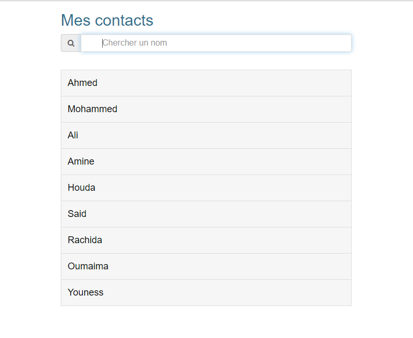Screen dimensions: 413x338
Task: Click the name text 'Mohammed'
Action: (x=92, y=109)
